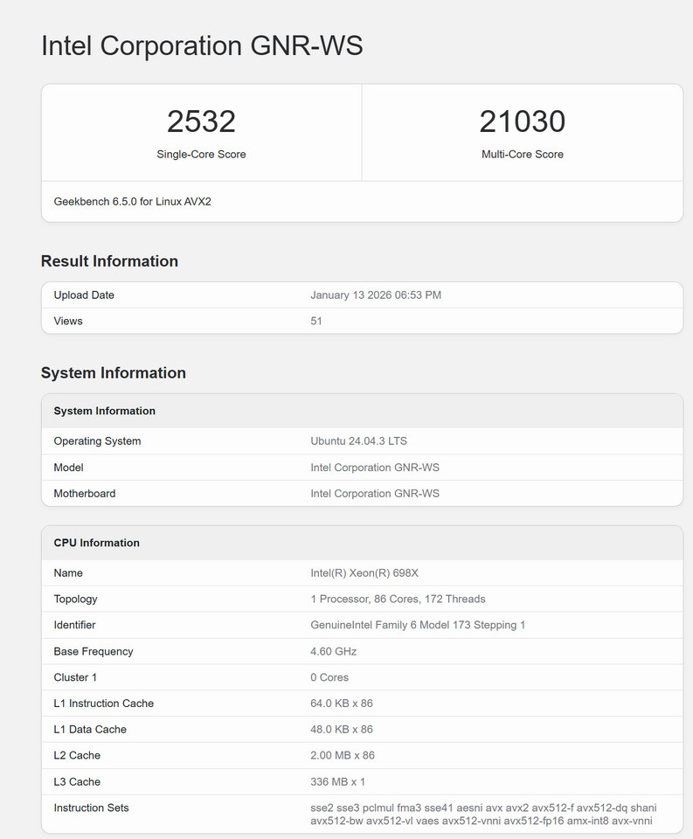Click the L3 Cache 336 MB x 1 value
Screen dimensions: 693x839
(337, 782)
